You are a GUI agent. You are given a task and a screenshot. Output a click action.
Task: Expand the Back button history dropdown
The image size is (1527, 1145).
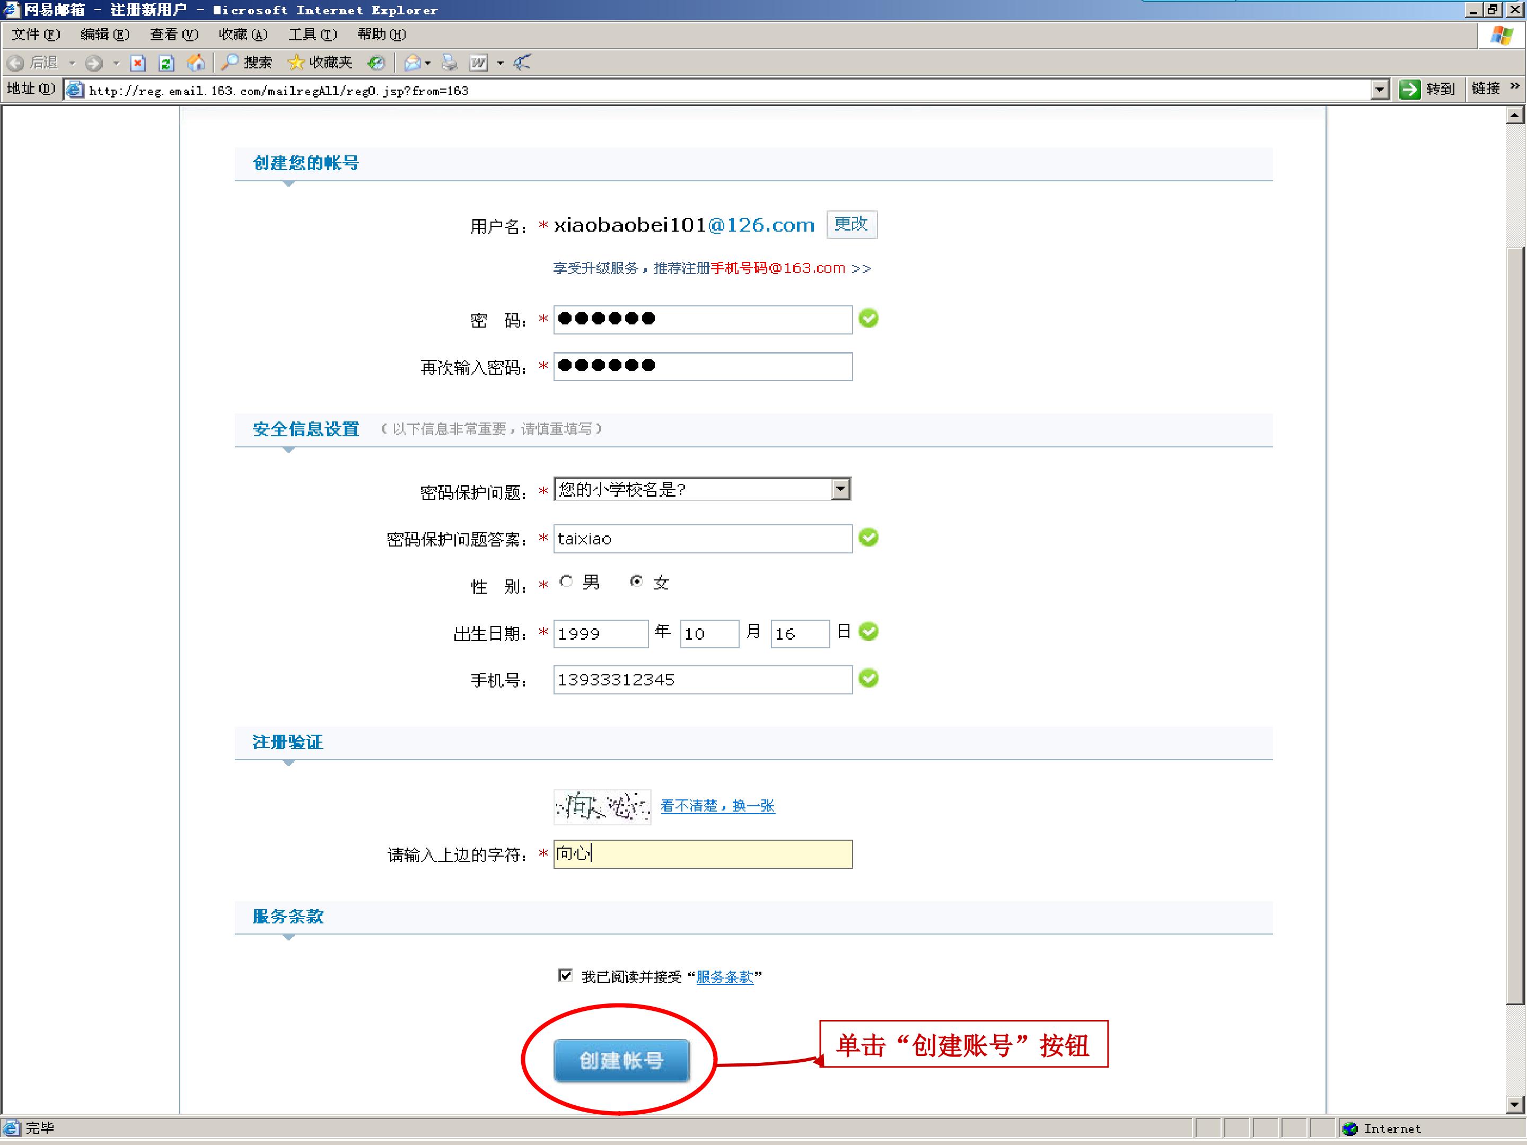[x=73, y=64]
